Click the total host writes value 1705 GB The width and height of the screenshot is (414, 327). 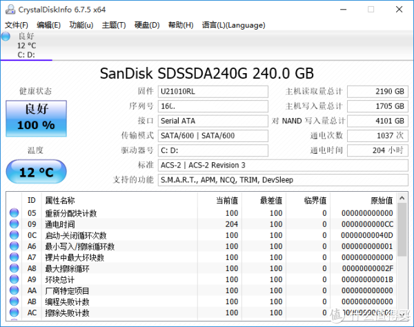tap(377, 106)
